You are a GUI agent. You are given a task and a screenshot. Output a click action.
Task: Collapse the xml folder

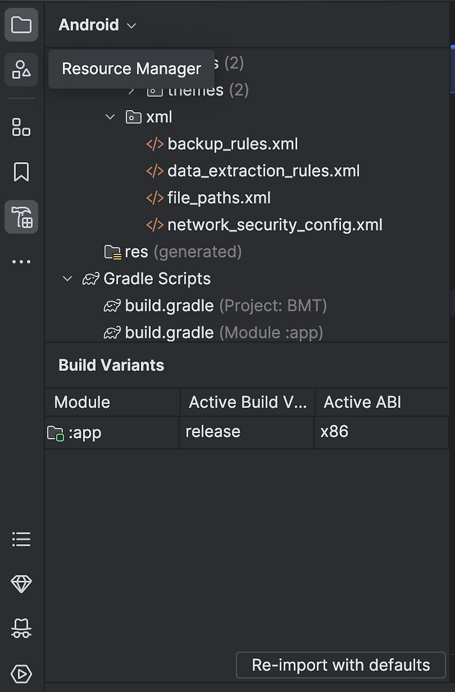[110, 117]
